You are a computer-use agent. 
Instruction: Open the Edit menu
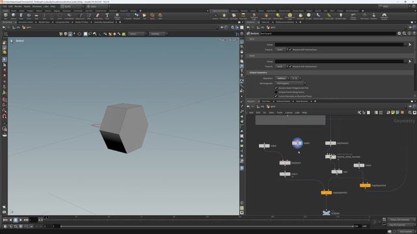coord(10,6)
